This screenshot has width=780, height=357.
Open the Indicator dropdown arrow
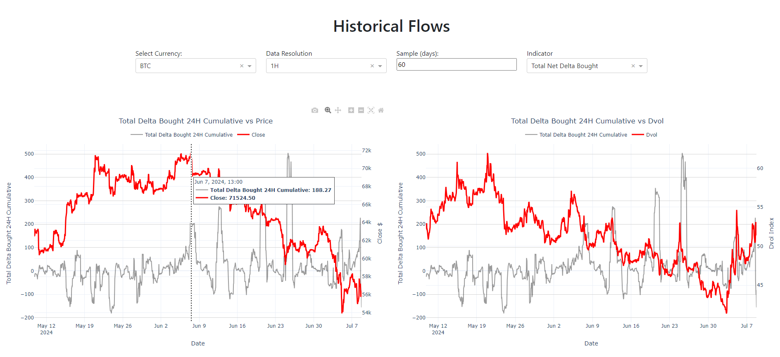click(641, 66)
